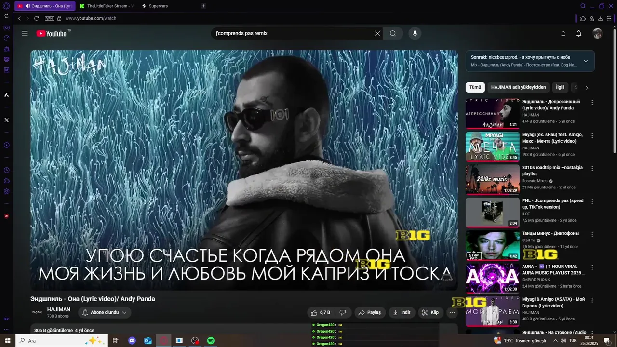617x347 pixels.
Task: Open browser Settings gear in sidebar
Action: 6,191
